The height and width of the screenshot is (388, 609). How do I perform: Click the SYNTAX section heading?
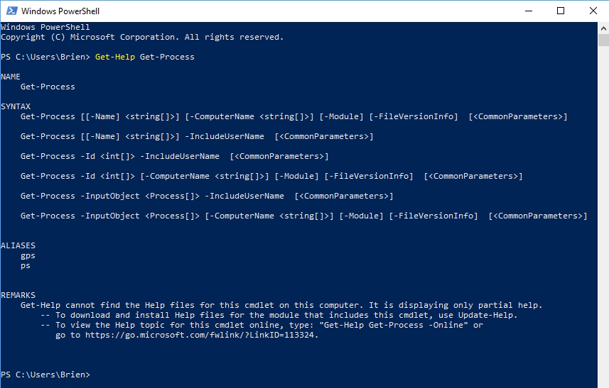coord(16,106)
